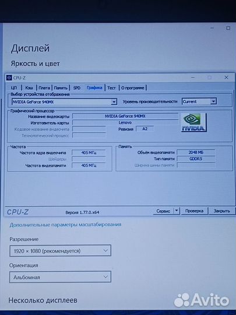Click the Сервис button
Screen dimensions: 236x315
163,211
